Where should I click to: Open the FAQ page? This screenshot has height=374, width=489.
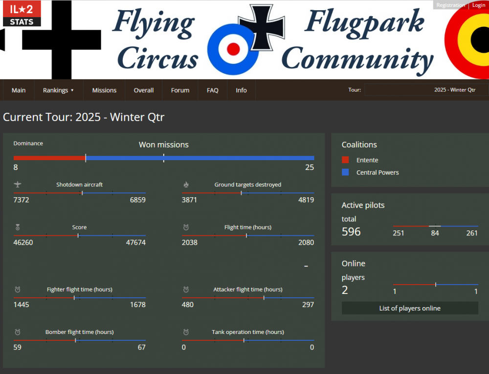(213, 90)
